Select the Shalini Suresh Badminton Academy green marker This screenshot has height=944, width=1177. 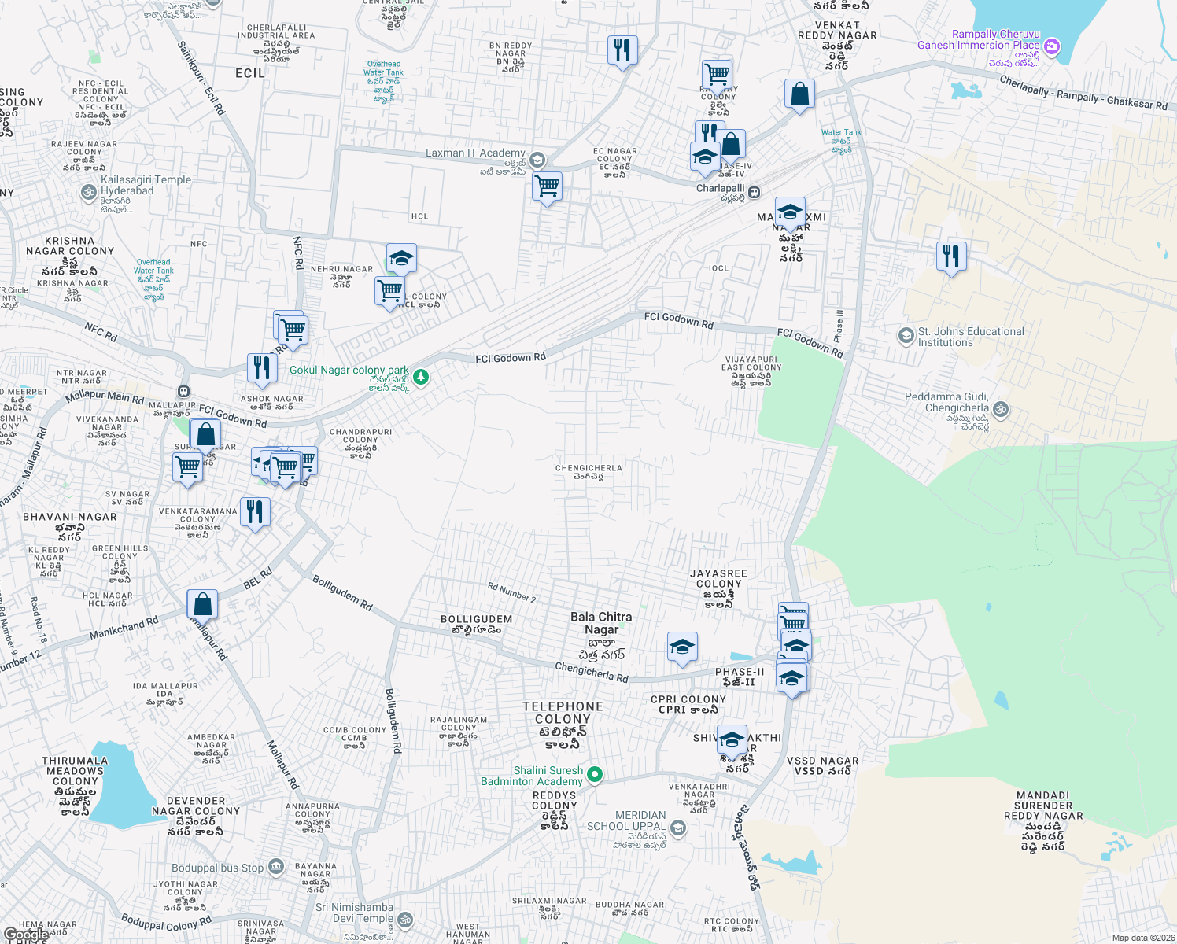[595, 773]
